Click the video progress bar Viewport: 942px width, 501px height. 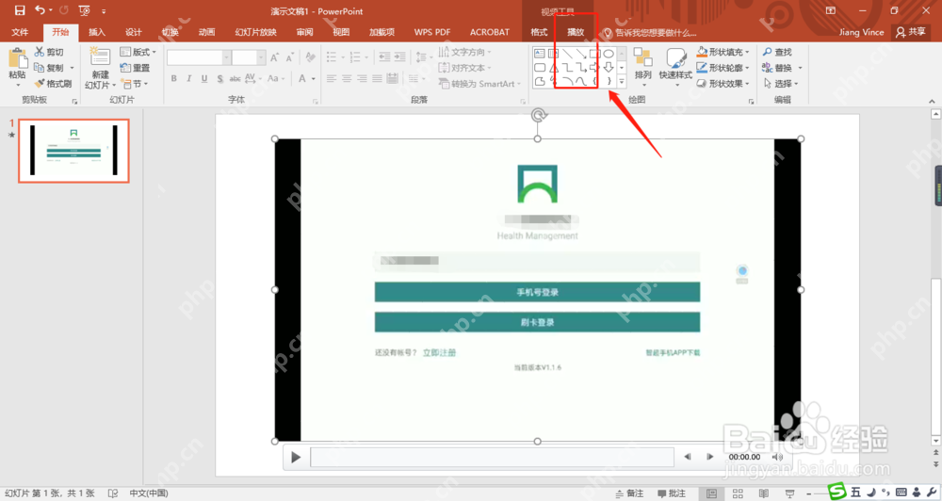(x=492, y=457)
